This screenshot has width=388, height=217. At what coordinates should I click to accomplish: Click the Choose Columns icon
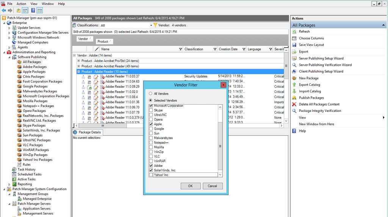click(x=294, y=38)
